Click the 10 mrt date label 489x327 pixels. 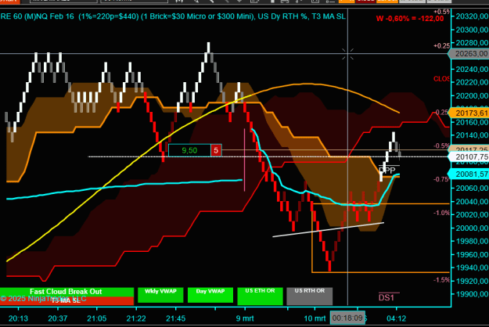[315, 318]
